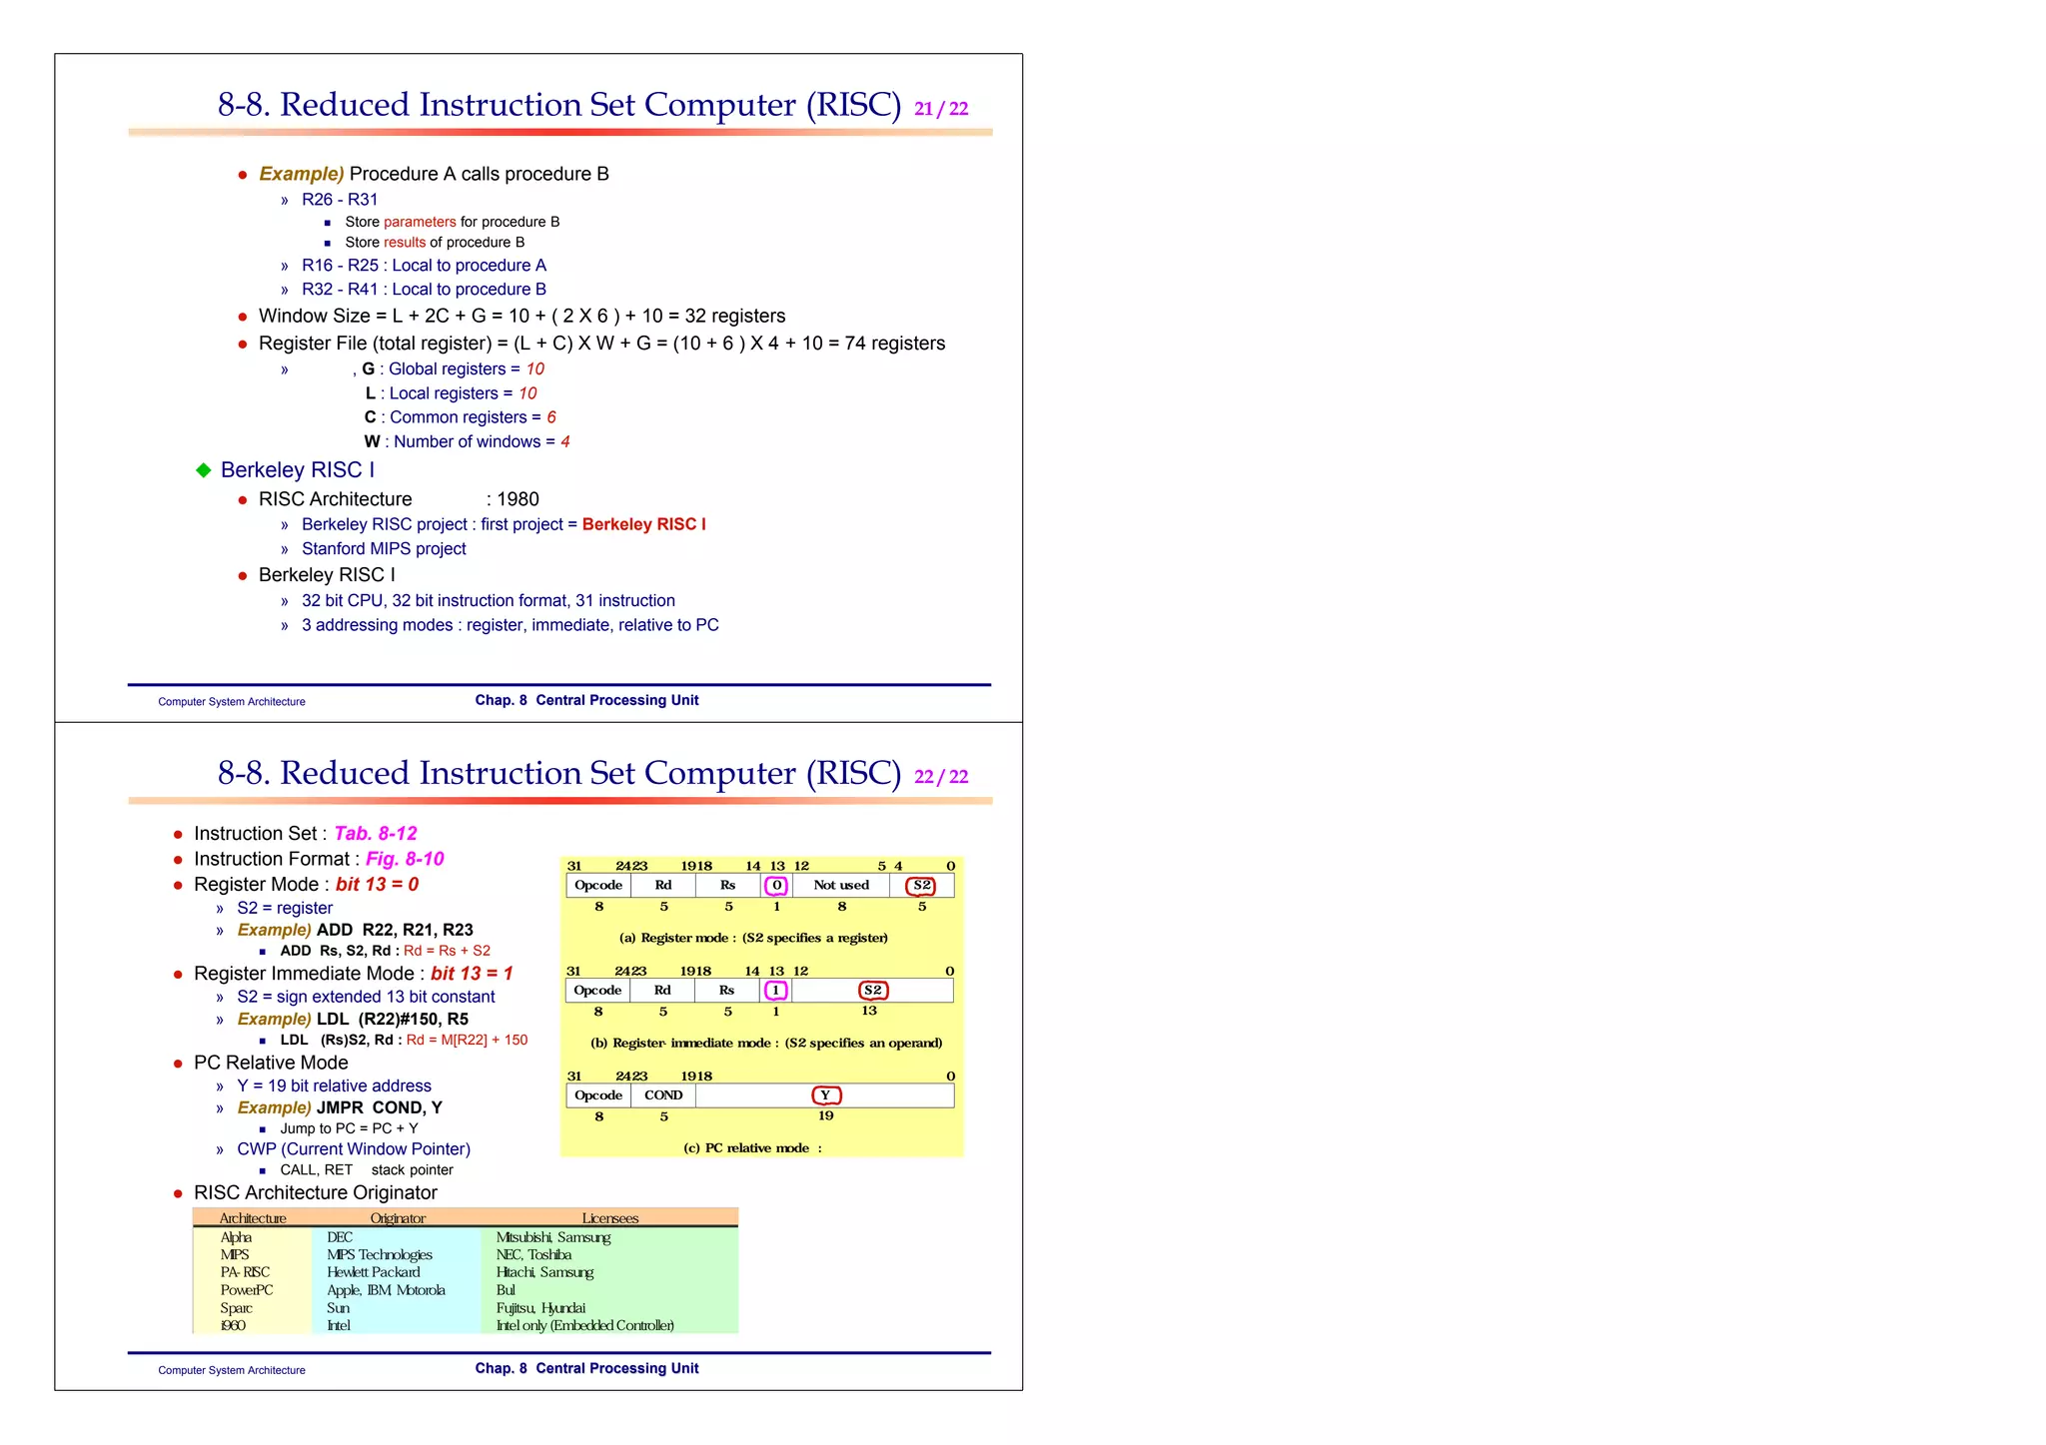Click the 22/22 page indicator in lower slide title
This screenshot has height=1445, width=2046.
(941, 777)
